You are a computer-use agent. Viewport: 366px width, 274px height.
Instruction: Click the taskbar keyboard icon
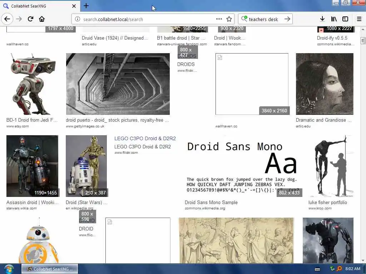(317, 269)
